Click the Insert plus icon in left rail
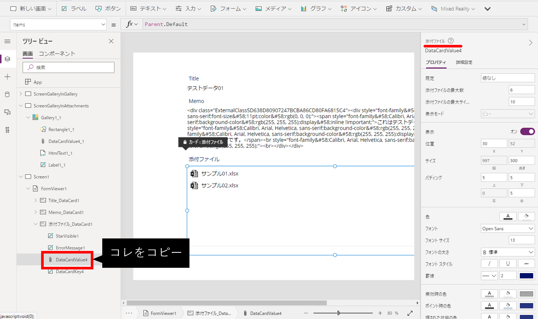The width and height of the screenshot is (538, 319). (7, 77)
